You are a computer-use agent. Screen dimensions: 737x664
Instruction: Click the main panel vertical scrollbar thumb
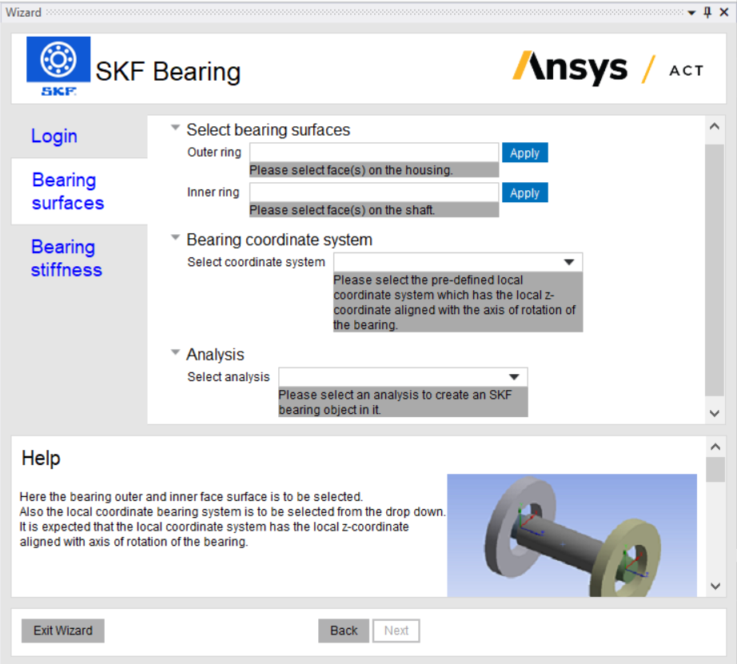tap(715, 270)
